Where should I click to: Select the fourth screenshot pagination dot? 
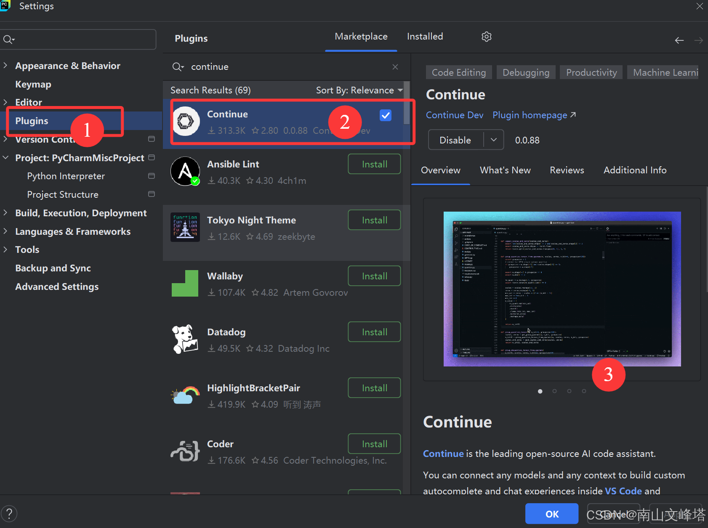point(584,391)
